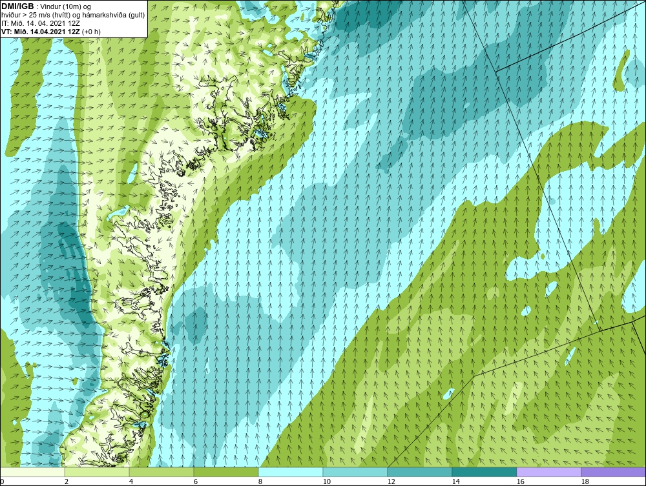Click the 4–6 m/s green legend swatch
The image size is (646, 486).
coord(161,472)
